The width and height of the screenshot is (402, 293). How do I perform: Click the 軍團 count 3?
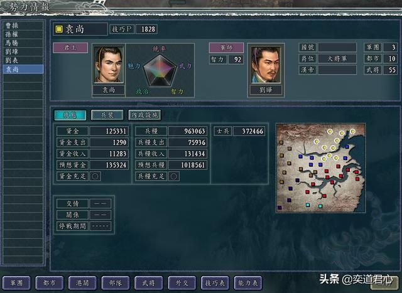[390, 48]
